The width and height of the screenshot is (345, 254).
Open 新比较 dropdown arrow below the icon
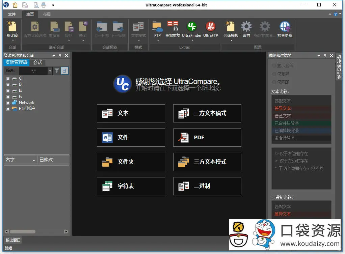12,40
